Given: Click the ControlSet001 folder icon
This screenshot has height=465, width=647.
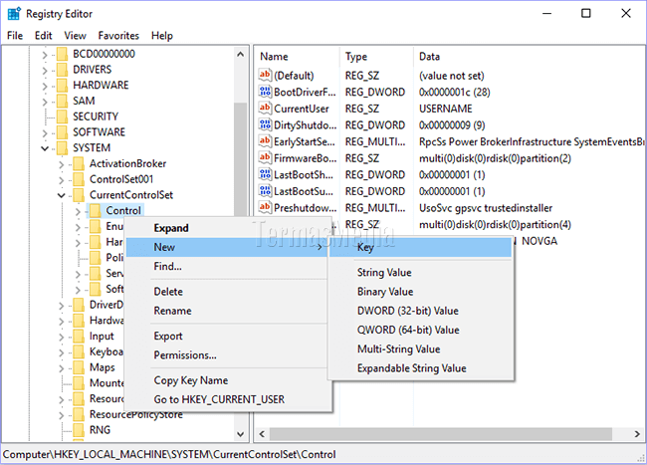Looking at the screenshot, I should click(x=79, y=179).
